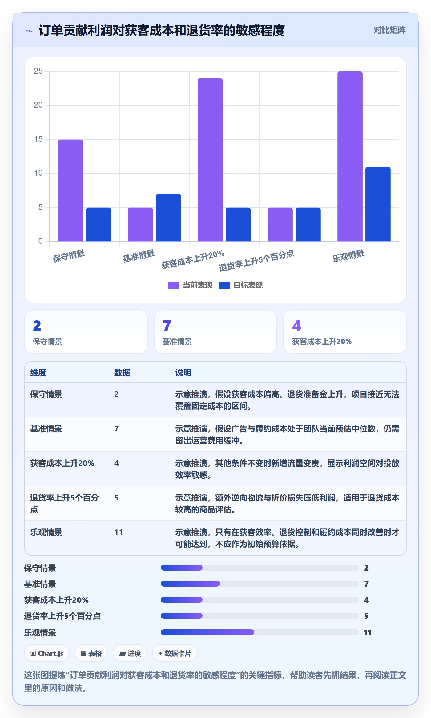Click the summary paragraph starting 这张图提炼

(x=215, y=682)
